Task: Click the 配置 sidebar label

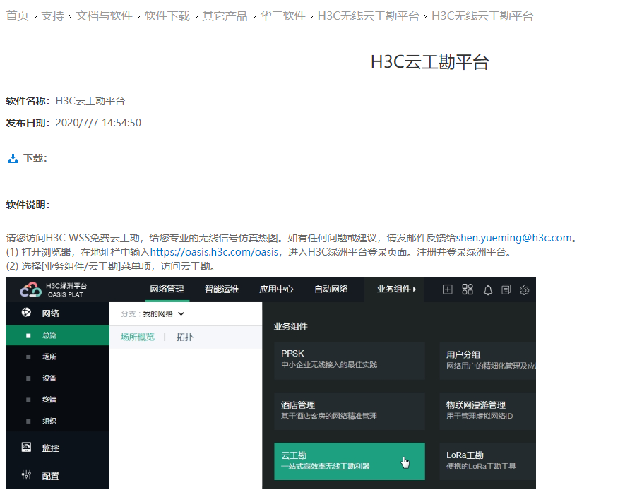Action: click(x=51, y=477)
